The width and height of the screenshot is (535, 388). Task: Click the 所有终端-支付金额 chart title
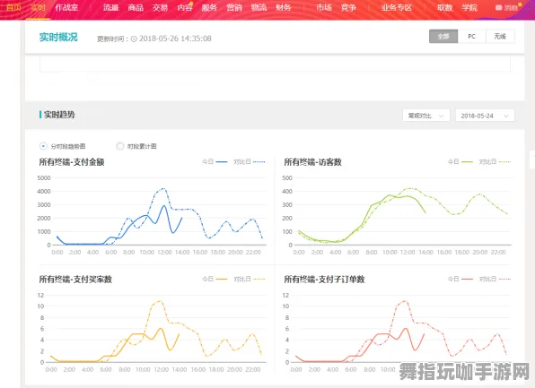[72, 162]
